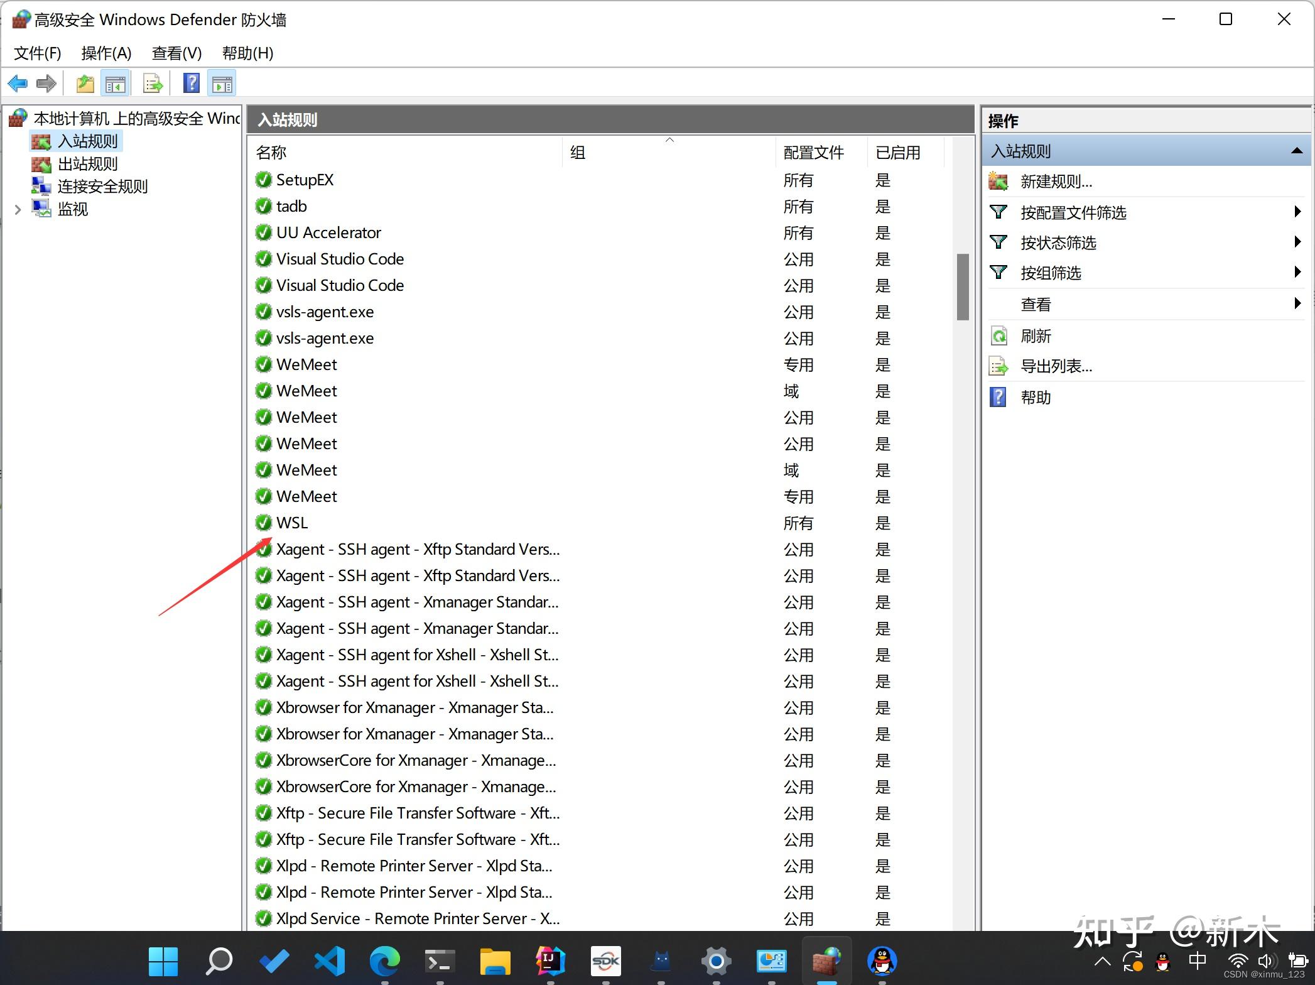Expand the 监视 tree node chevron
The height and width of the screenshot is (985, 1315).
(x=18, y=209)
